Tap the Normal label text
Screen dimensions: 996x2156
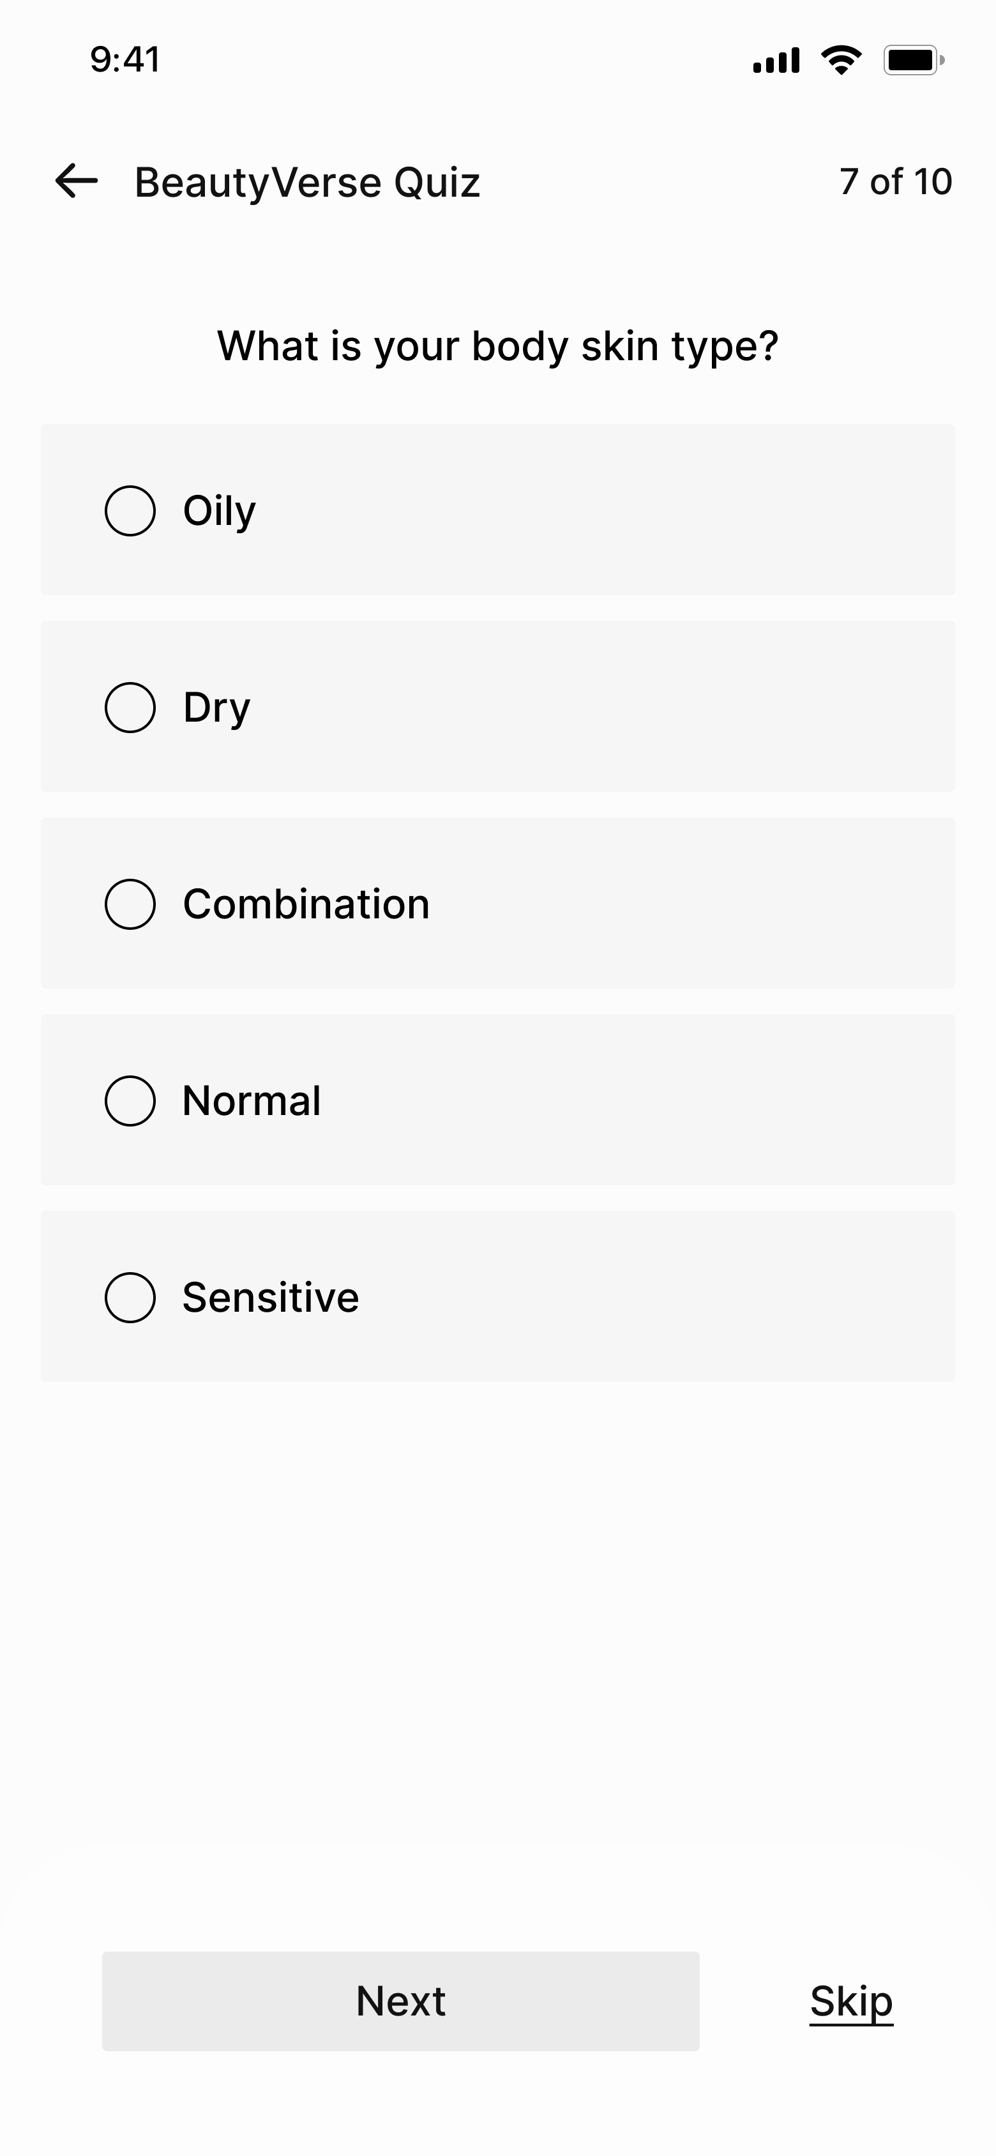(x=251, y=1100)
